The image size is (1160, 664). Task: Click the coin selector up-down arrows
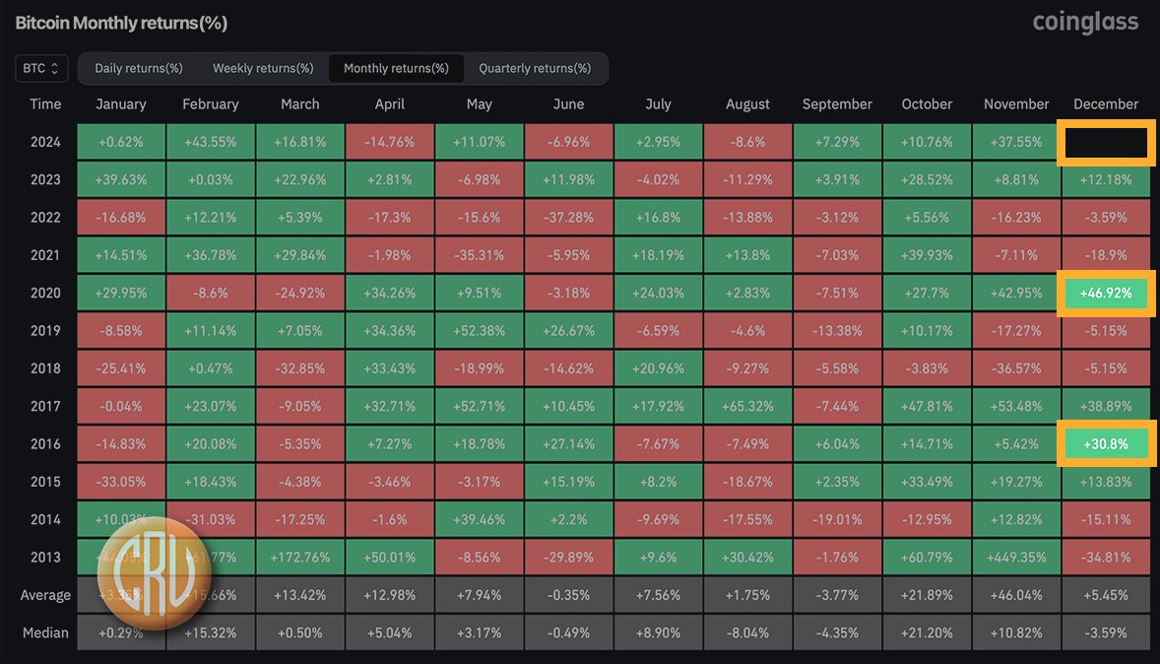click(x=55, y=68)
